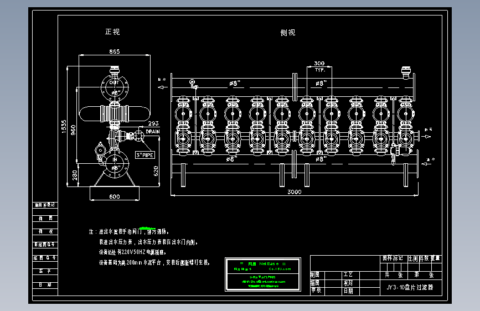Click the 比例 件数 重量 header text
480x311 pixels.
click(424, 258)
